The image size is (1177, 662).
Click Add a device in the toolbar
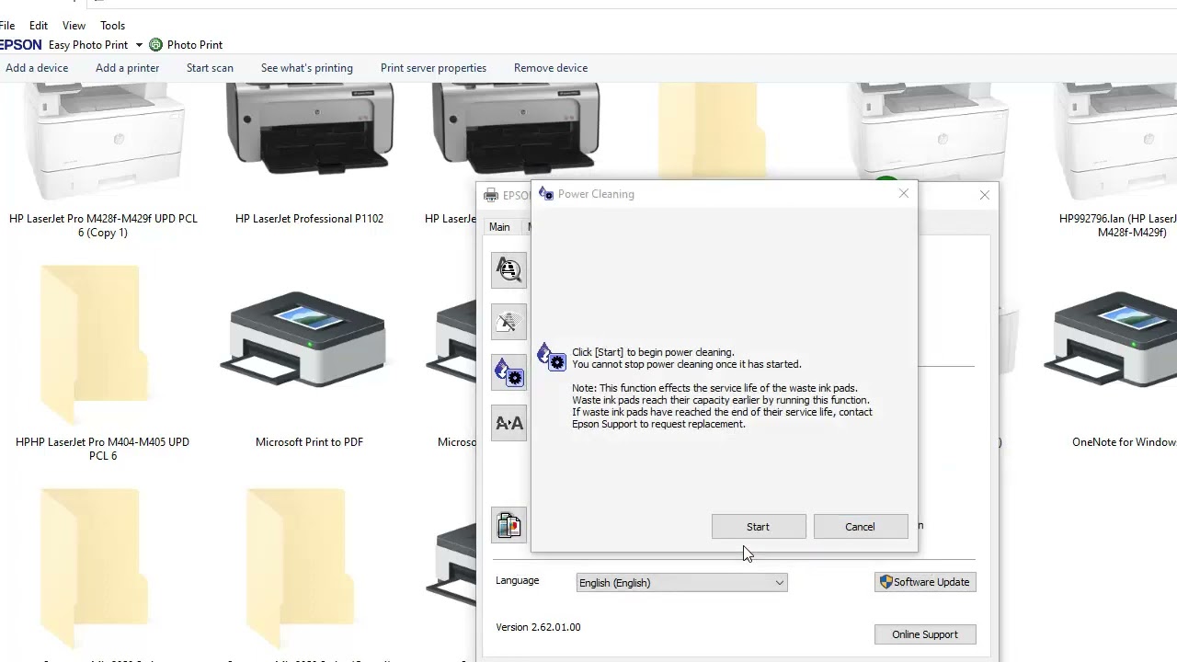click(37, 68)
